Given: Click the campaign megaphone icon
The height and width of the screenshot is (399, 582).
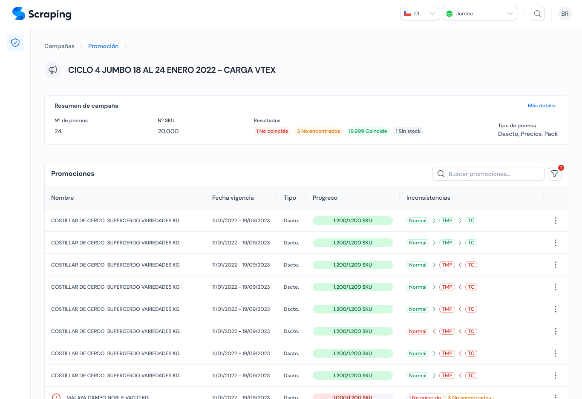Looking at the screenshot, I should tap(53, 70).
